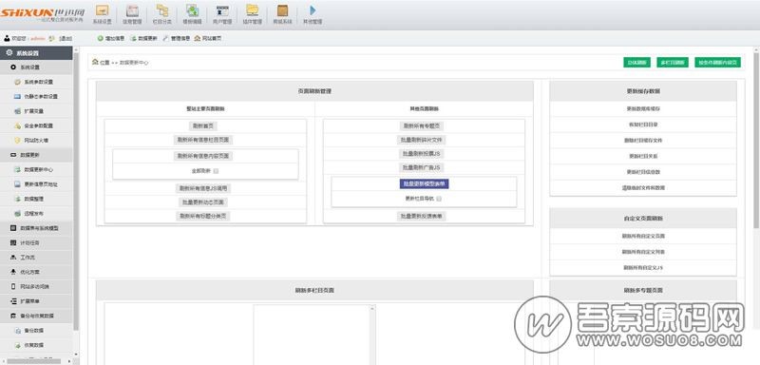760x365 pixels.
Task: Open 用户管理 icon in top toolbar
Action: pos(222,10)
